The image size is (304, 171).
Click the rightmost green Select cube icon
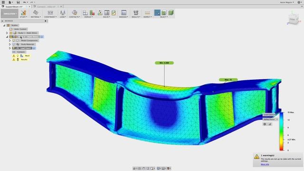tap(171, 13)
